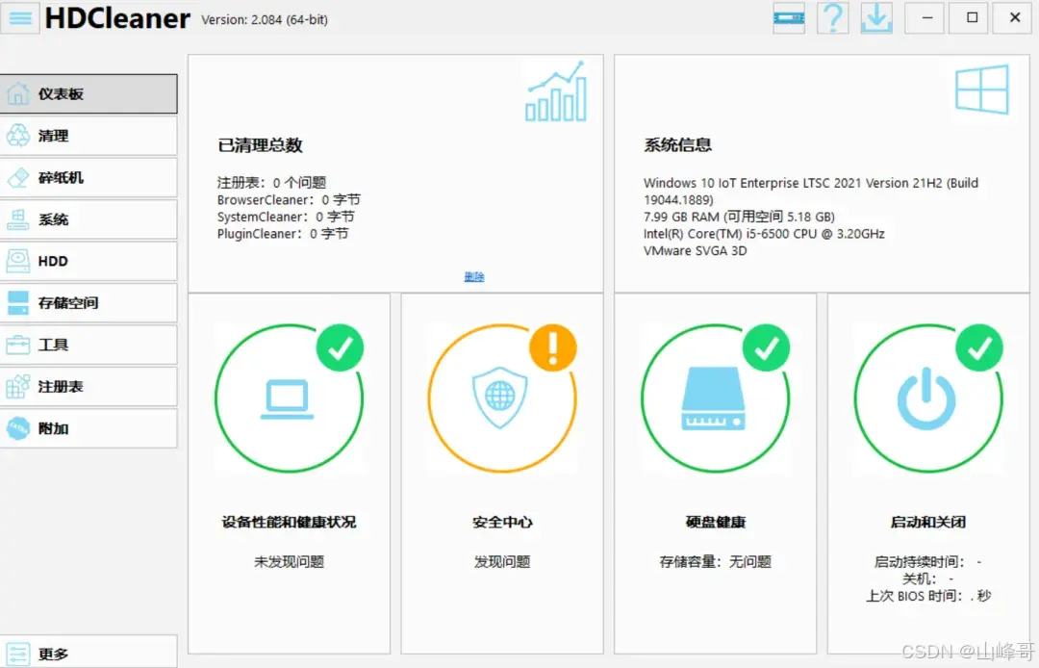
Task: Click the VMware SVGA 3D line
Action: [696, 250]
